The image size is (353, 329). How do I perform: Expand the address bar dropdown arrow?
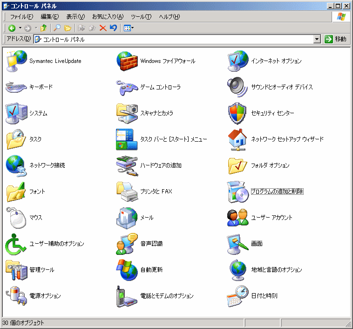[x=317, y=40]
